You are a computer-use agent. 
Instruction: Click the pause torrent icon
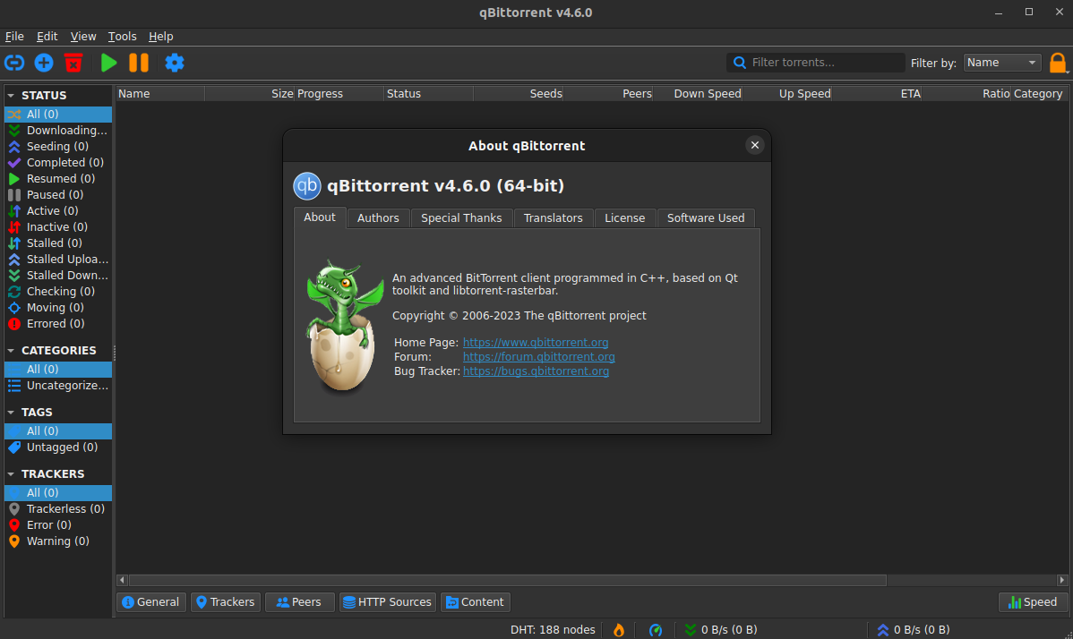(139, 63)
